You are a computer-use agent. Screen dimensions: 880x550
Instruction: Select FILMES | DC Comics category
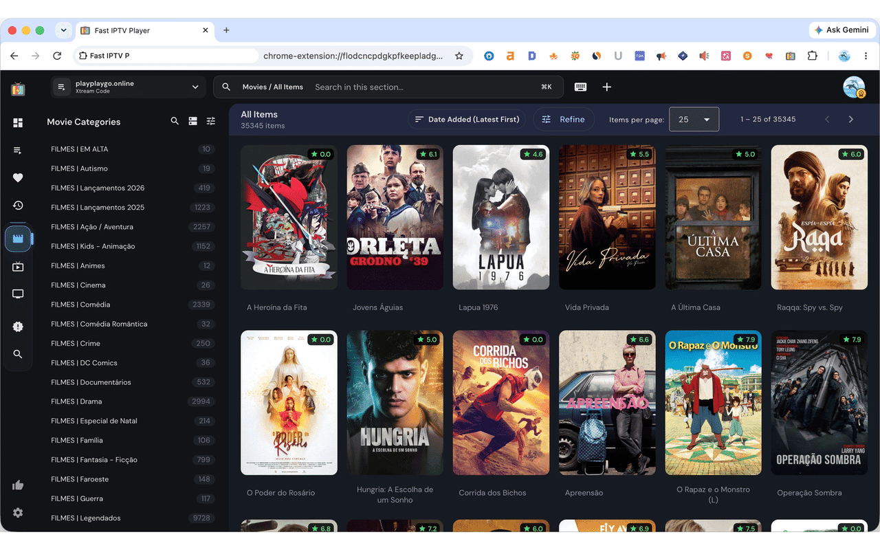tap(131, 362)
